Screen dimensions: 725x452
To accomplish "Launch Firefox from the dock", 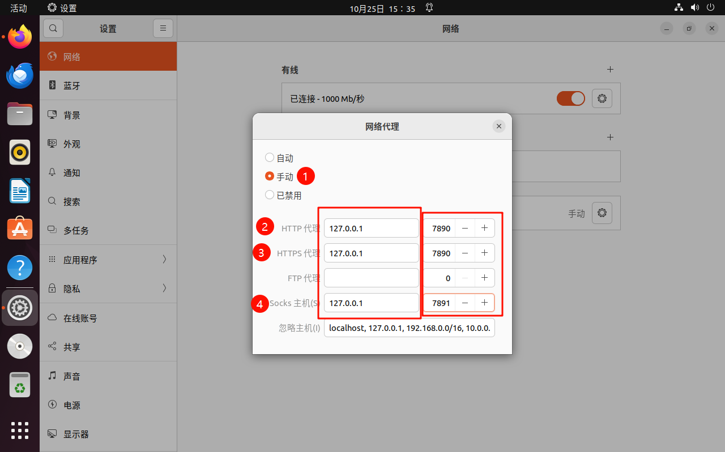I will [20, 38].
